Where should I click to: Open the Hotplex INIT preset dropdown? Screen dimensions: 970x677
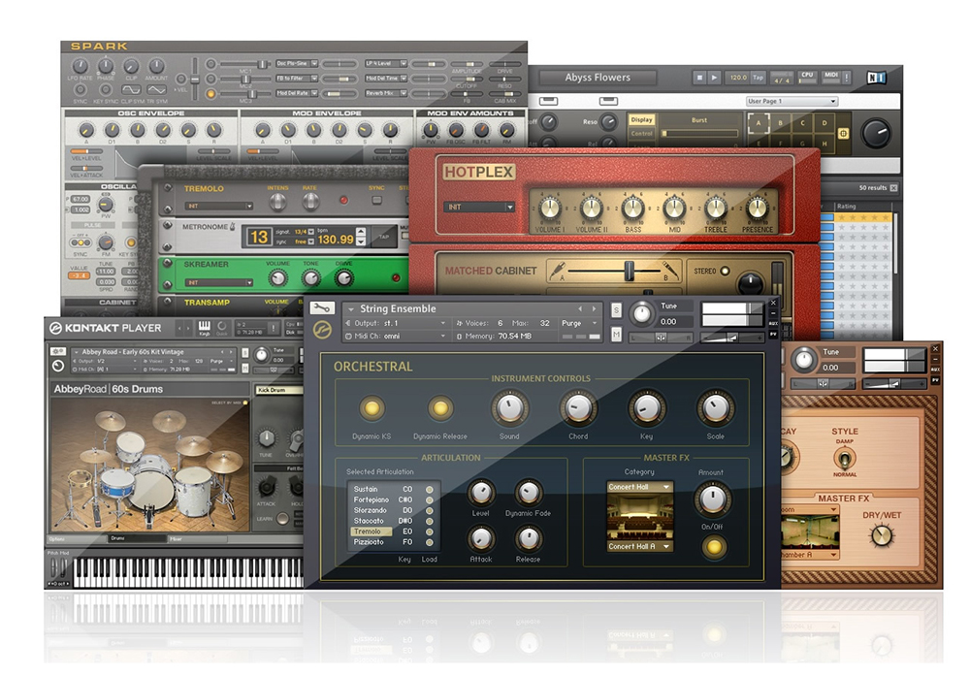479,207
